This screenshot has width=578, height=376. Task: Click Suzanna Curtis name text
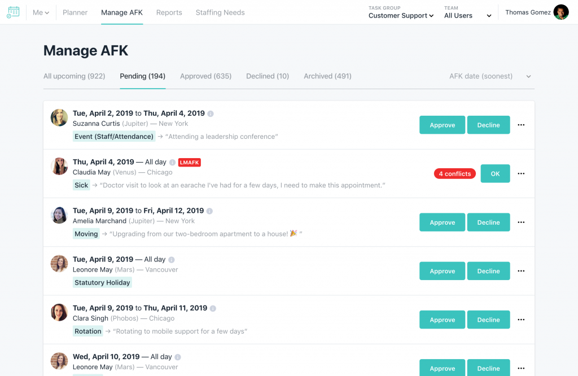pos(96,124)
